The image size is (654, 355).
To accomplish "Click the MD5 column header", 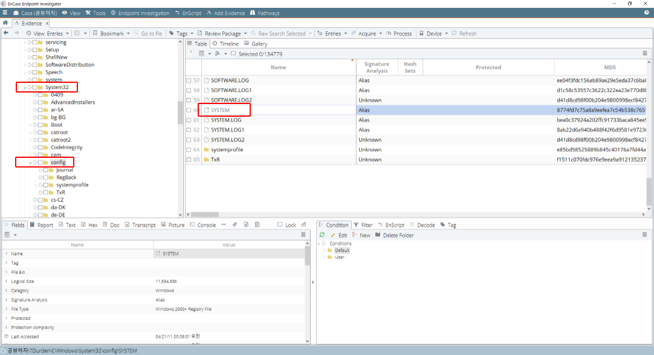I will [609, 67].
